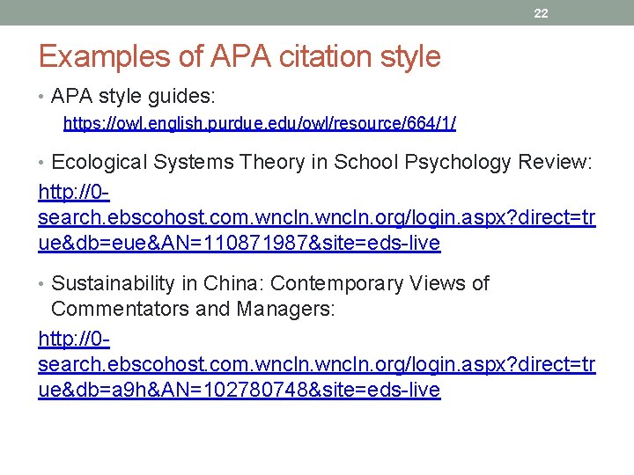Screen dimensions: 634x475
Task: Click the 'Ecological Systems Theory in School Psychology Review:' text
Action: pos(321,163)
